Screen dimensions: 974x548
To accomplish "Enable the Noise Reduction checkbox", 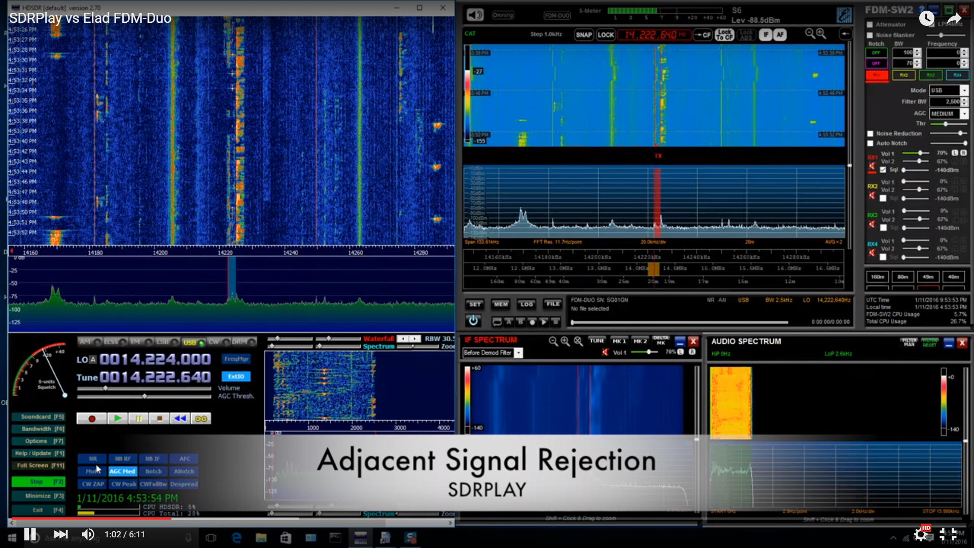I will [x=871, y=133].
